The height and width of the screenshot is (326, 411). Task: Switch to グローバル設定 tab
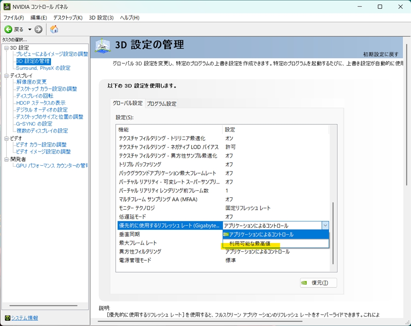pyautogui.click(x=127, y=103)
